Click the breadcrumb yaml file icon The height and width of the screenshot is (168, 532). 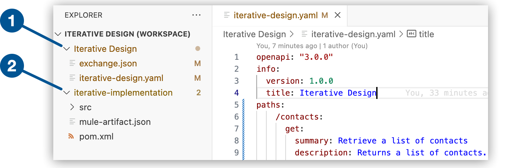pos(304,34)
